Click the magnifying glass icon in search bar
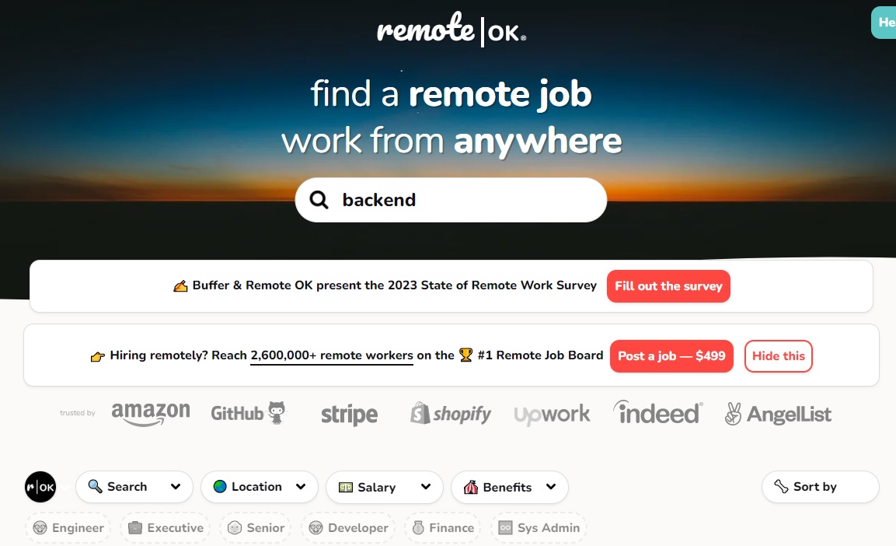This screenshot has width=896, height=546. point(319,200)
